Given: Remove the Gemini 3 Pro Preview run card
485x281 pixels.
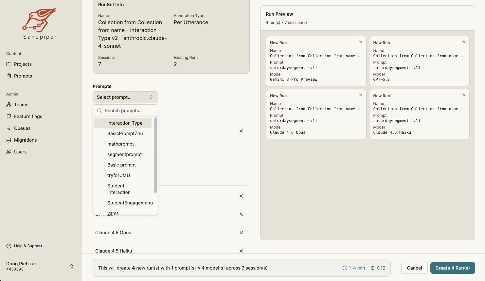Looking at the screenshot, I should 361,42.
